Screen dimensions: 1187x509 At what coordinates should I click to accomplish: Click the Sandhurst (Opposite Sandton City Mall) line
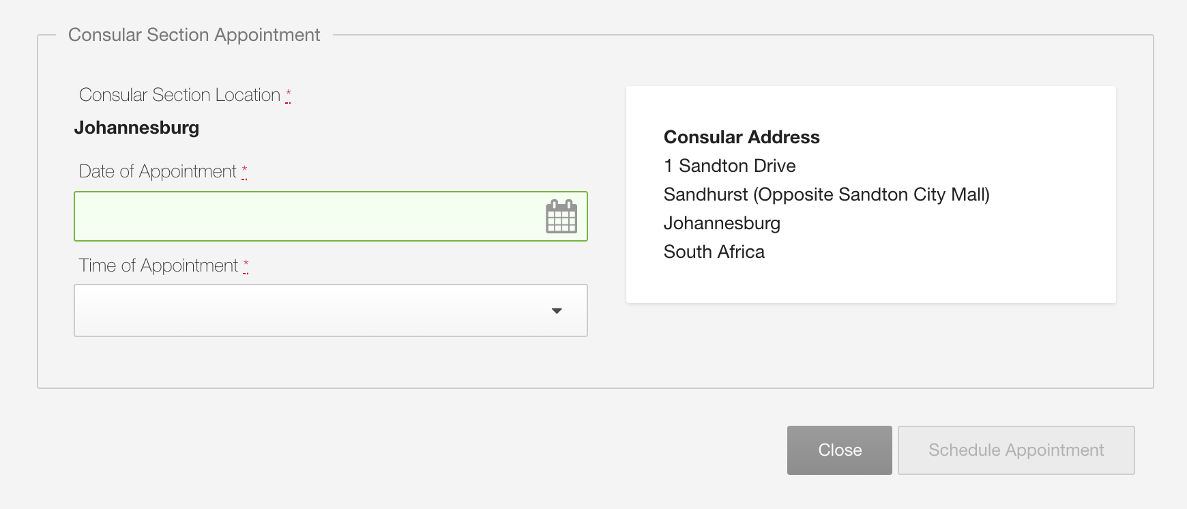pyautogui.click(x=827, y=194)
